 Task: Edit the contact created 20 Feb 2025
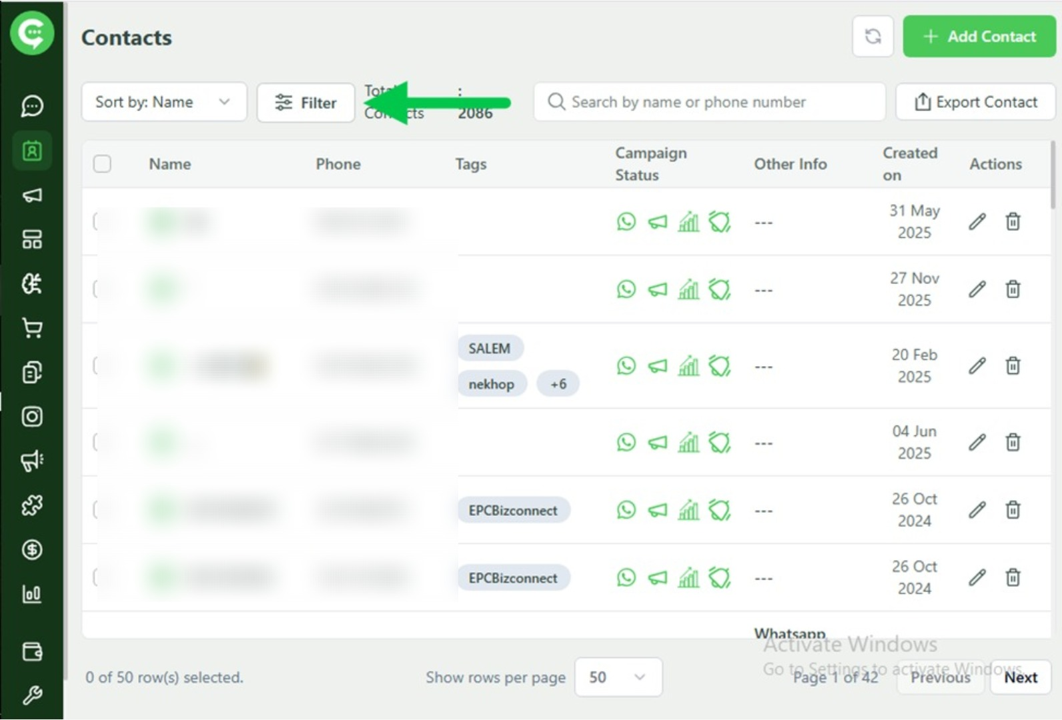977,365
